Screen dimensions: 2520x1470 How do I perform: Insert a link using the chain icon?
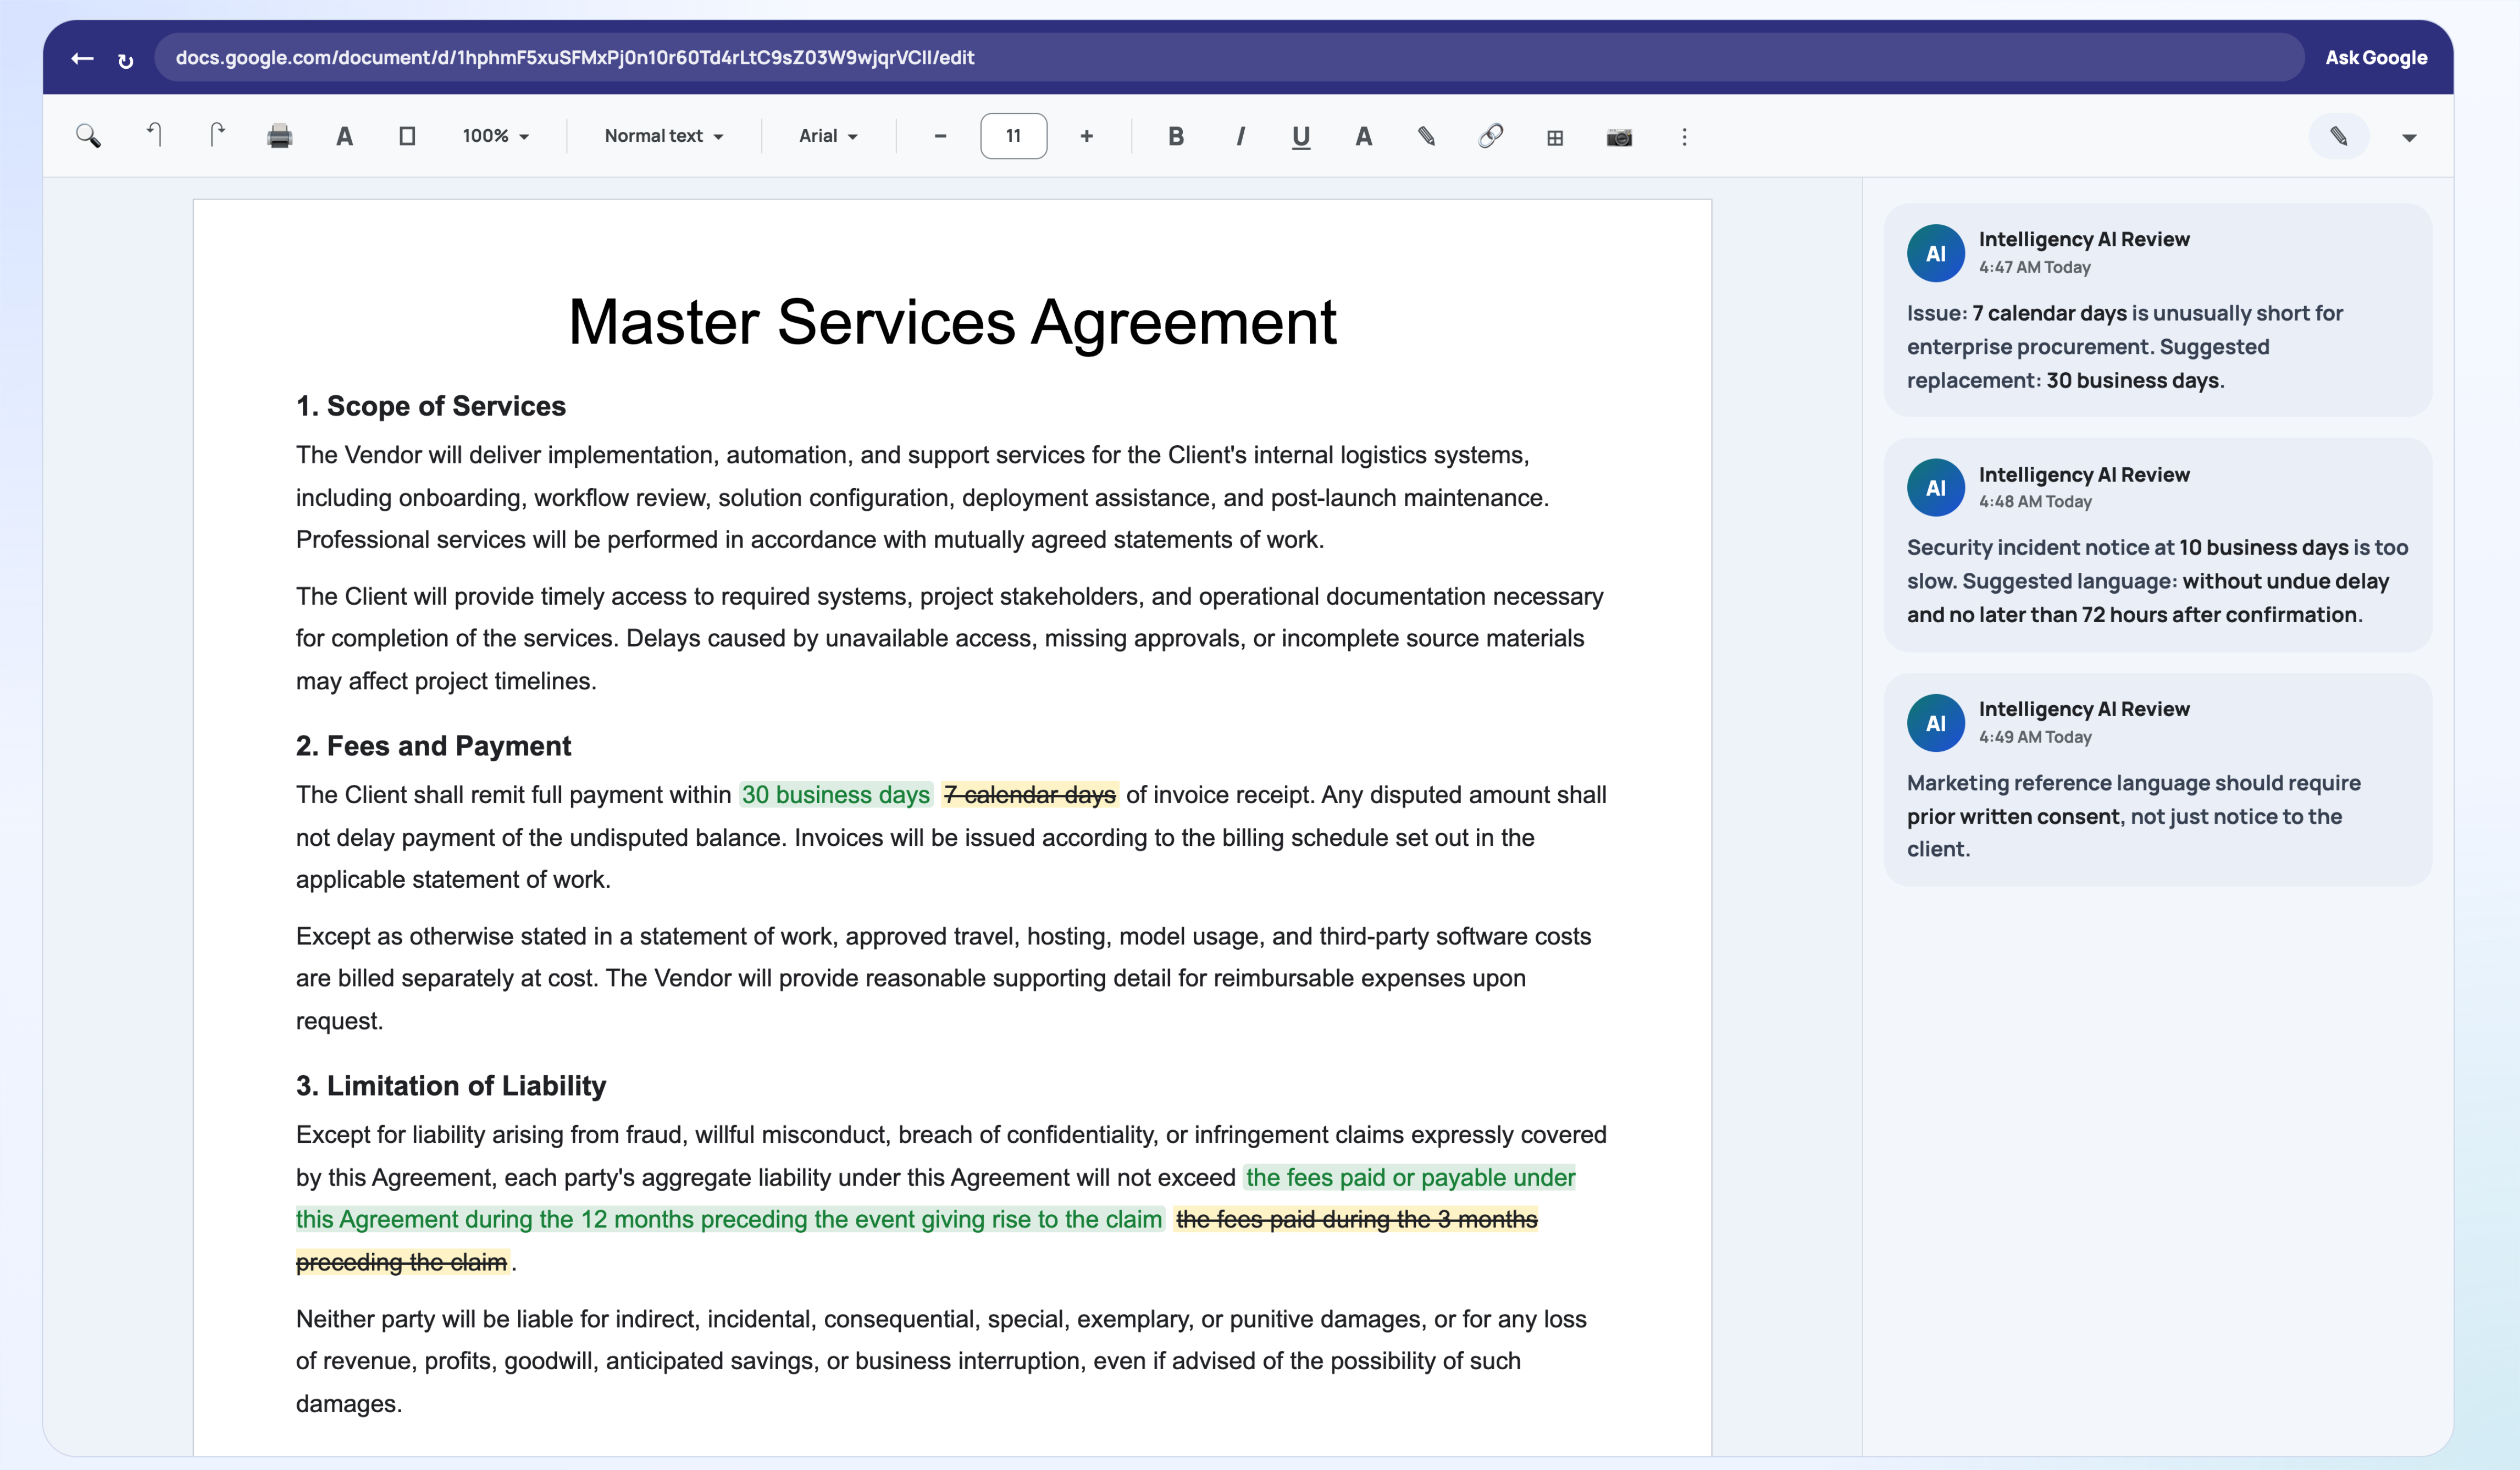coord(1490,136)
